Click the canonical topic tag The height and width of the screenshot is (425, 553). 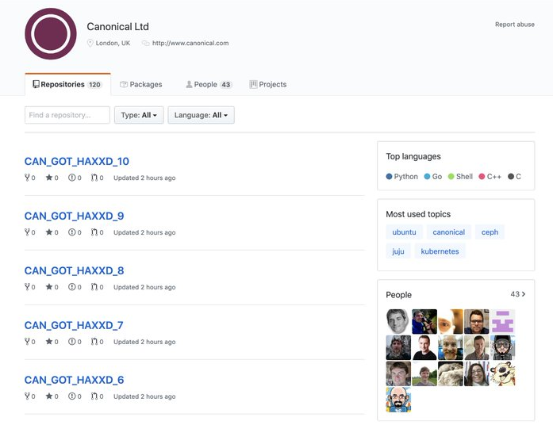tap(448, 232)
